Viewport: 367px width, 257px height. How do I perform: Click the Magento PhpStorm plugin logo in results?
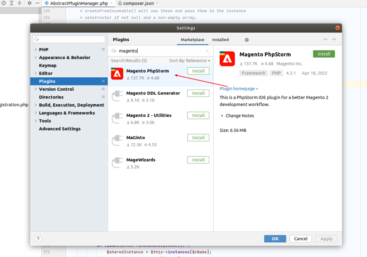[117, 74]
